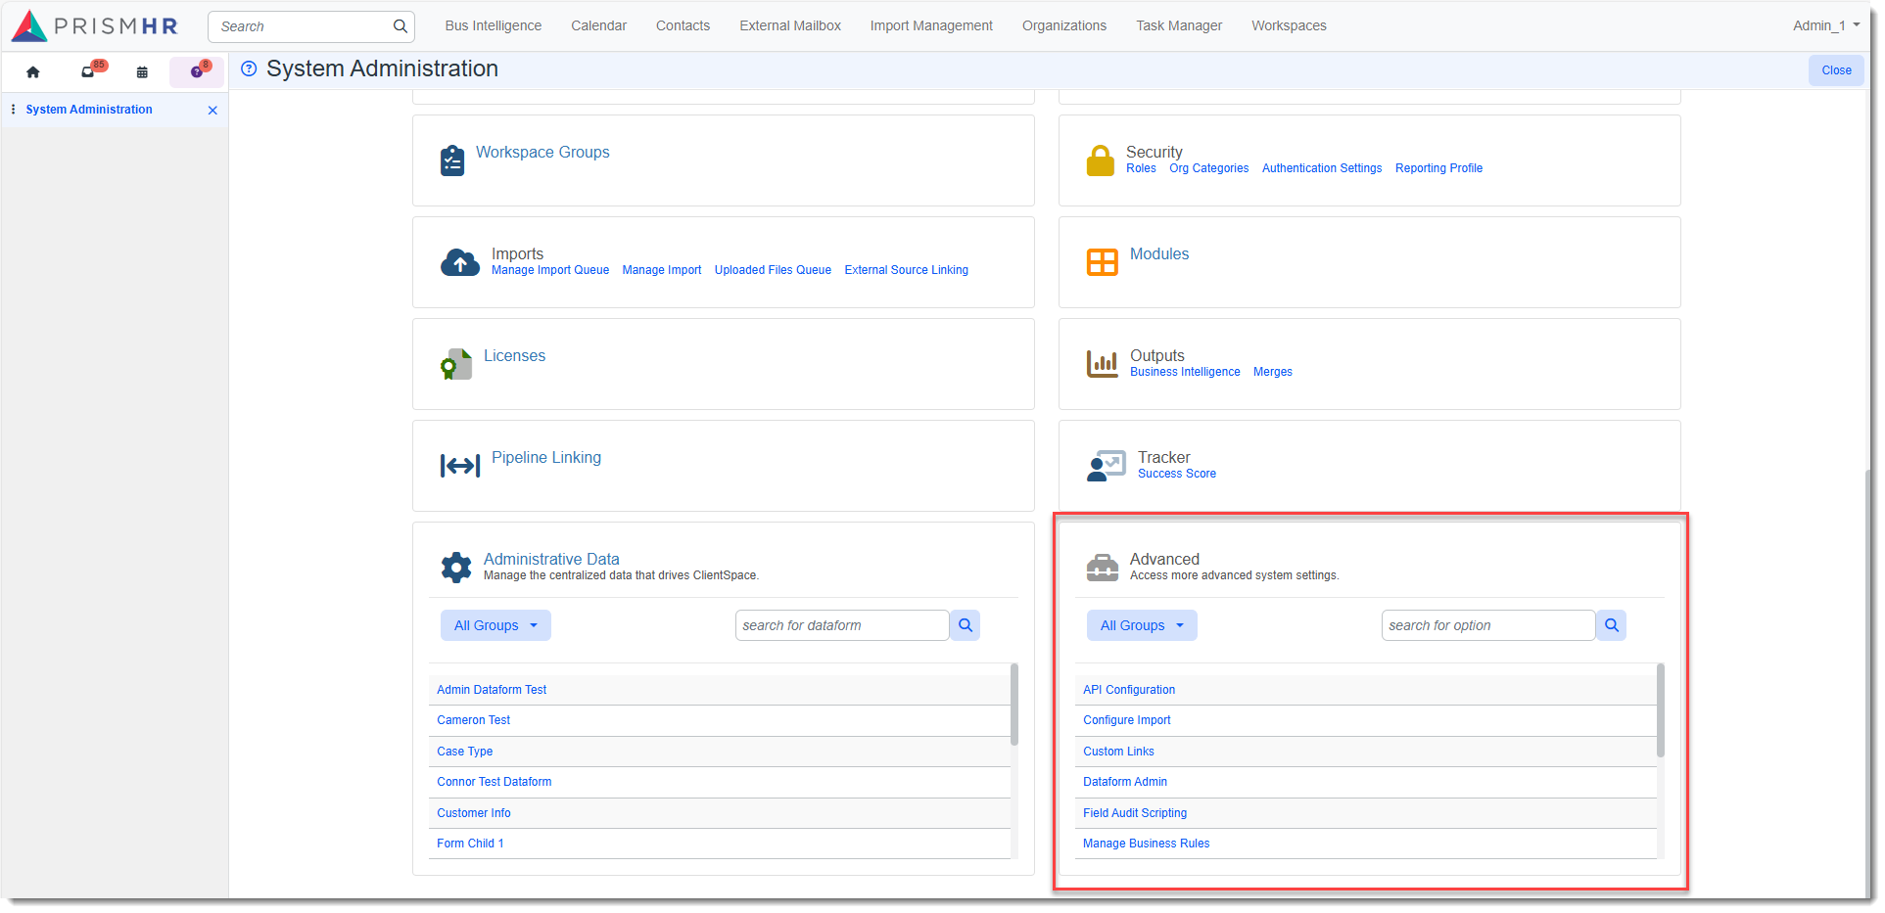
Task: Click the search for dataform field
Action: click(x=841, y=625)
